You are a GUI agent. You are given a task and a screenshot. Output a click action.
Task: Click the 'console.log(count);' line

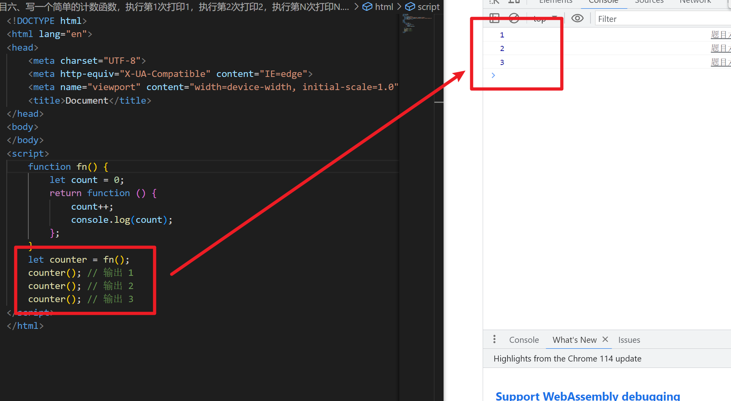(x=122, y=220)
